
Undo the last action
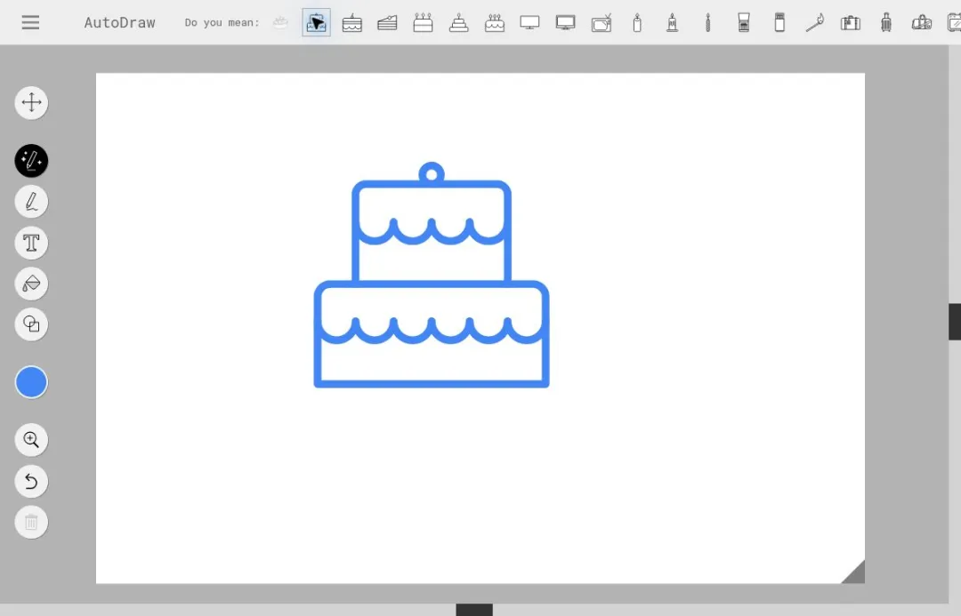point(31,481)
